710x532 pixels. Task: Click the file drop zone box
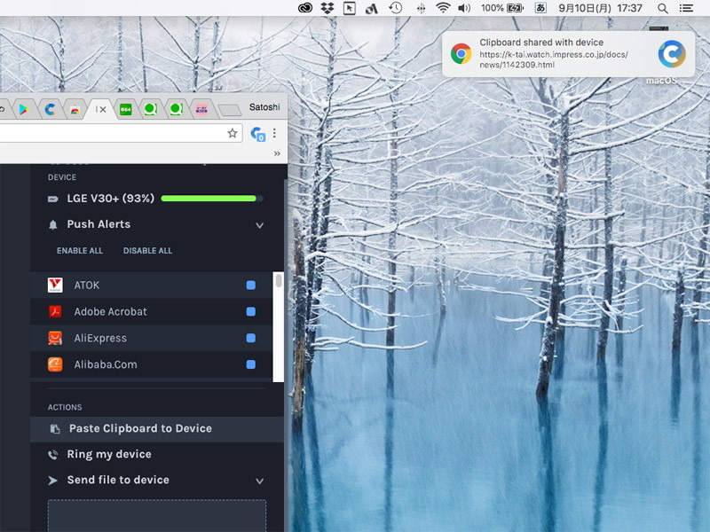tap(157, 516)
